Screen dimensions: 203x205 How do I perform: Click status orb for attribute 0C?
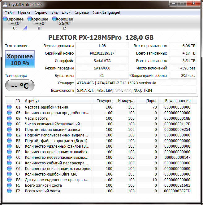pos(9,124)
